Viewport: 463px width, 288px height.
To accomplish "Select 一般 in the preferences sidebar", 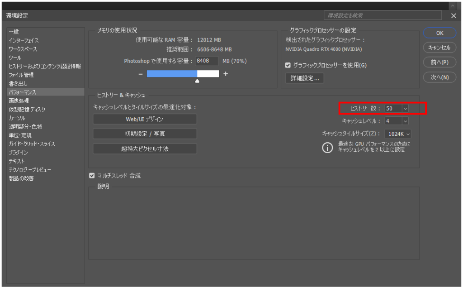I will pos(14,32).
